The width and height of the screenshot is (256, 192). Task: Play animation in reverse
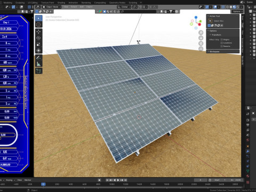(115, 180)
